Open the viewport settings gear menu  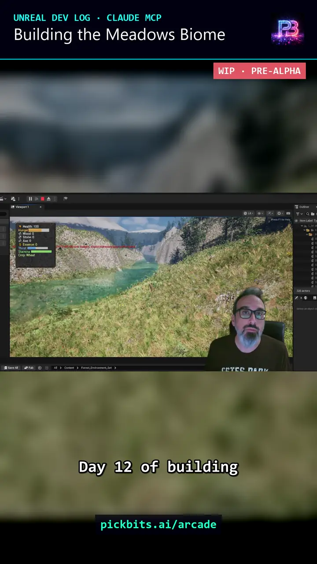(x=280, y=213)
